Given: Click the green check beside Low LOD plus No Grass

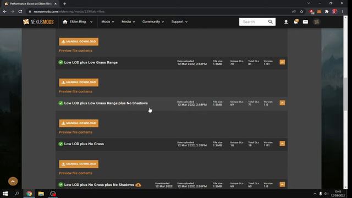Looking at the screenshot, I should pos(61,144).
